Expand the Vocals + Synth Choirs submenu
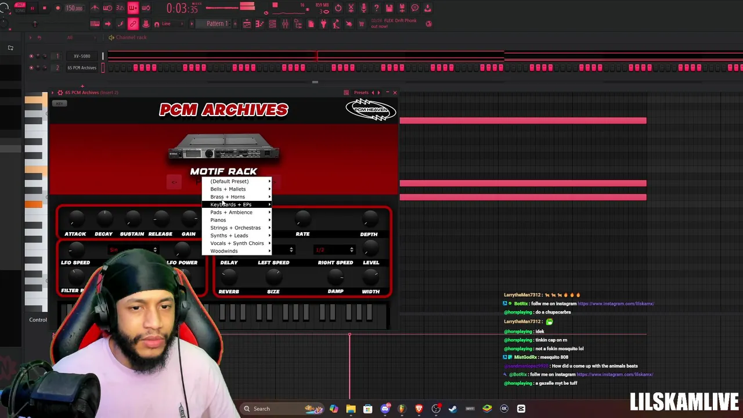743x418 pixels. (237, 243)
